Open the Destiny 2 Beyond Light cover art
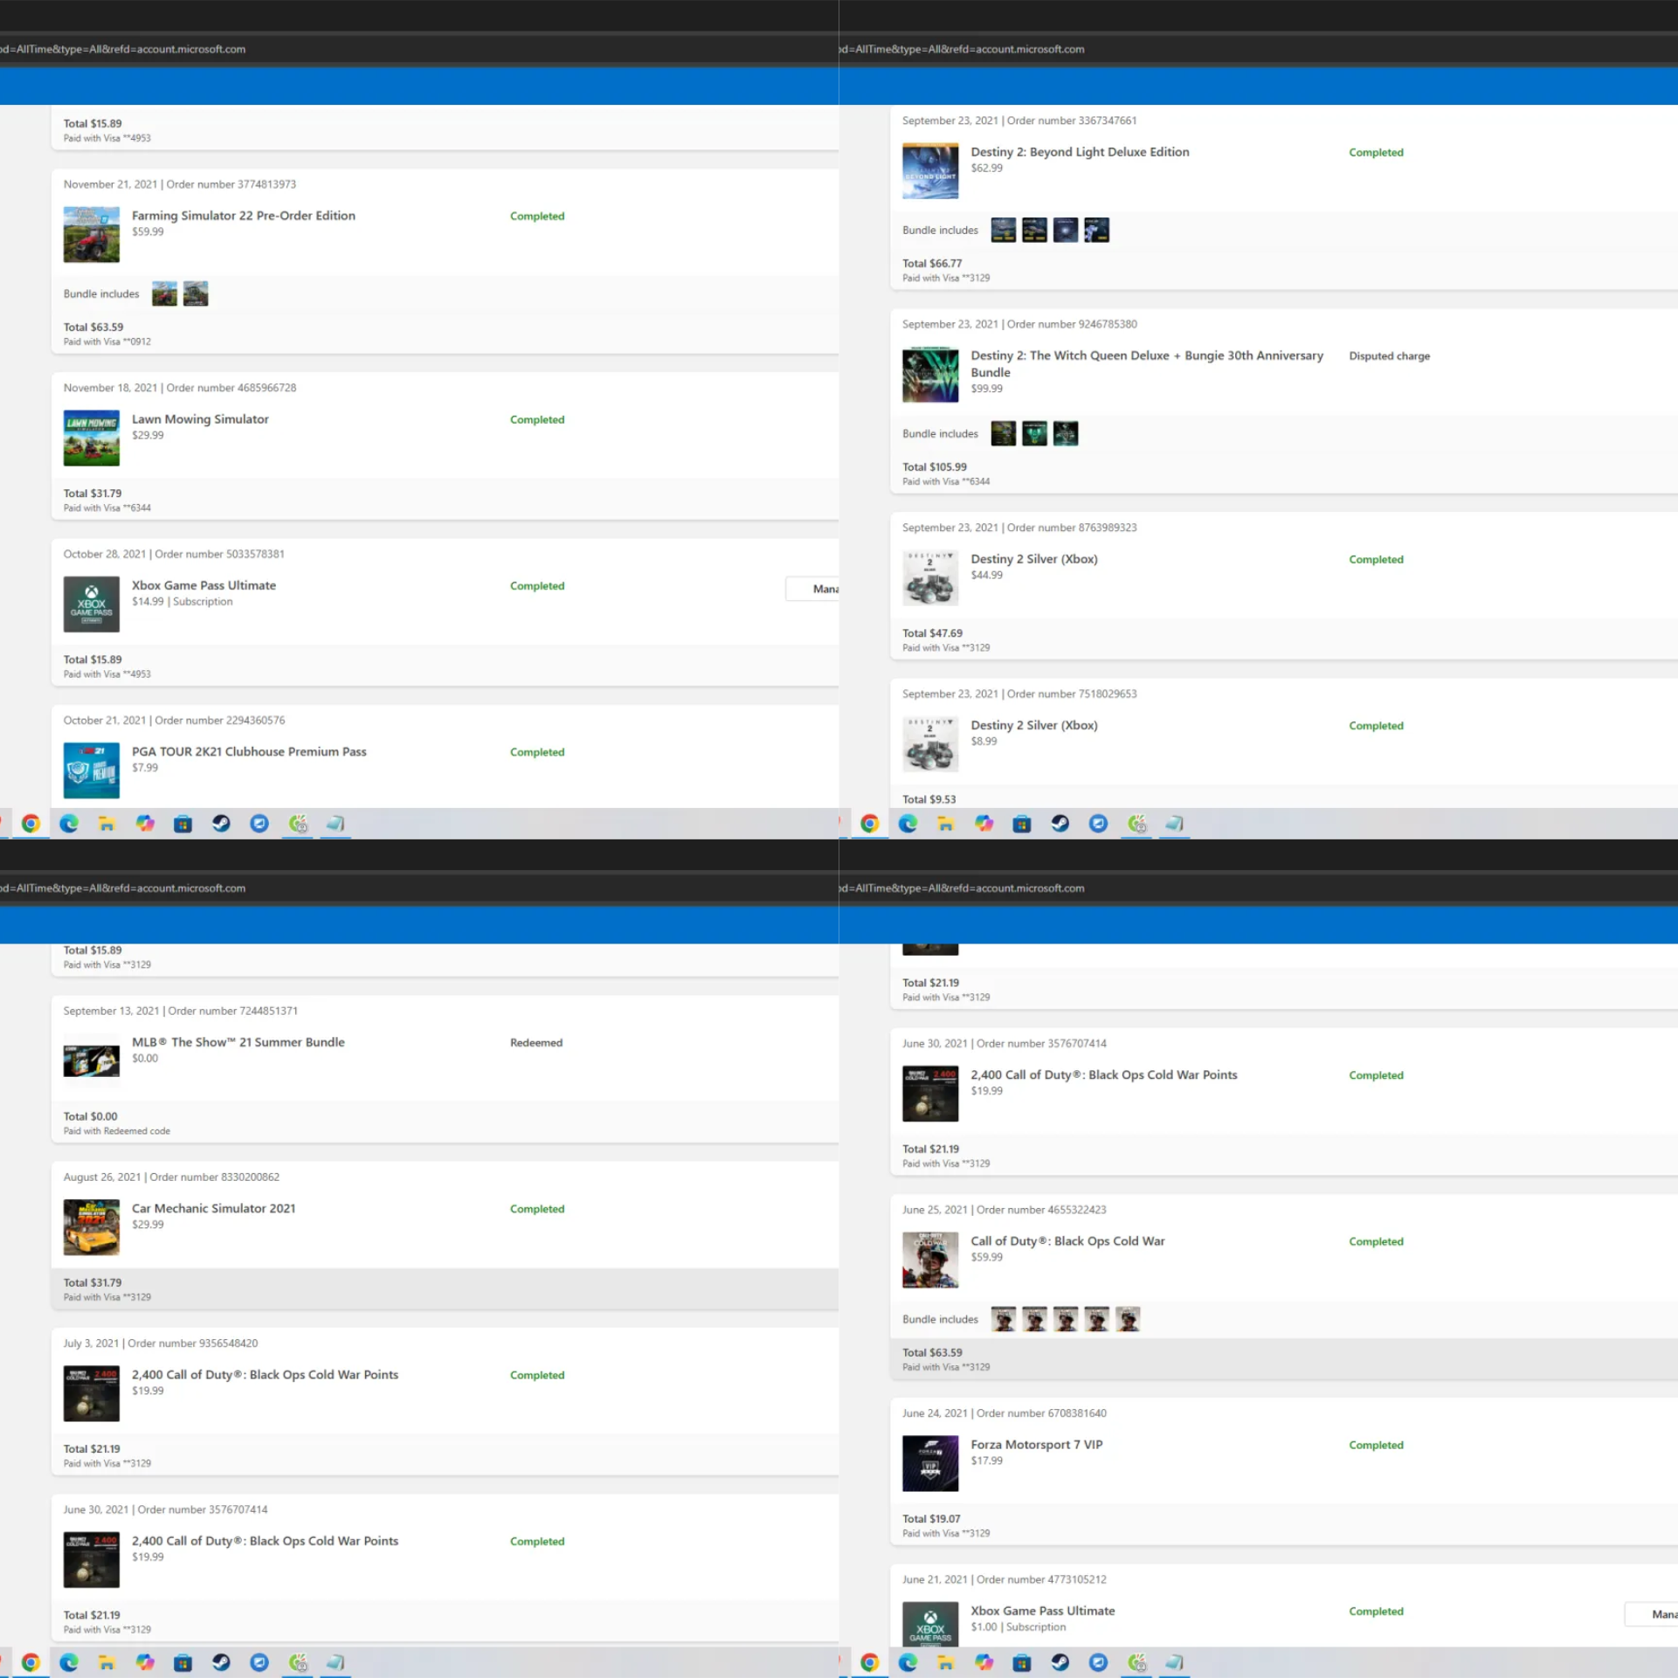1678x1678 pixels. click(x=929, y=170)
